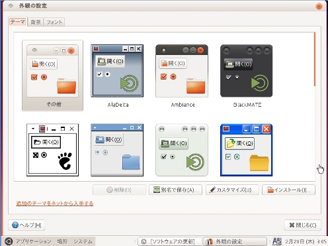Click the pencil Customize button

point(232,190)
